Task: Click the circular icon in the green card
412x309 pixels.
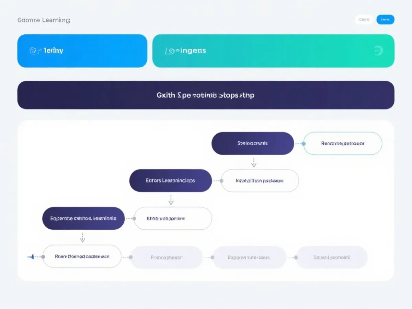Action: pos(378,51)
